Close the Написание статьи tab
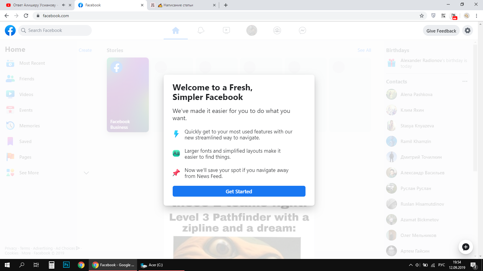 click(x=214, y=5)
